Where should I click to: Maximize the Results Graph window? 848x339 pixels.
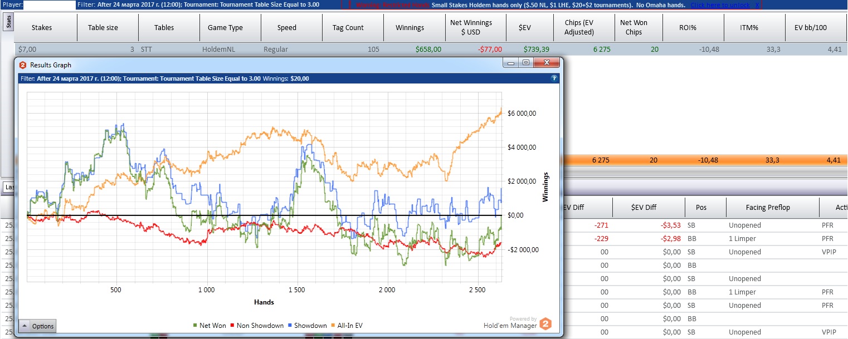[525, 63]
